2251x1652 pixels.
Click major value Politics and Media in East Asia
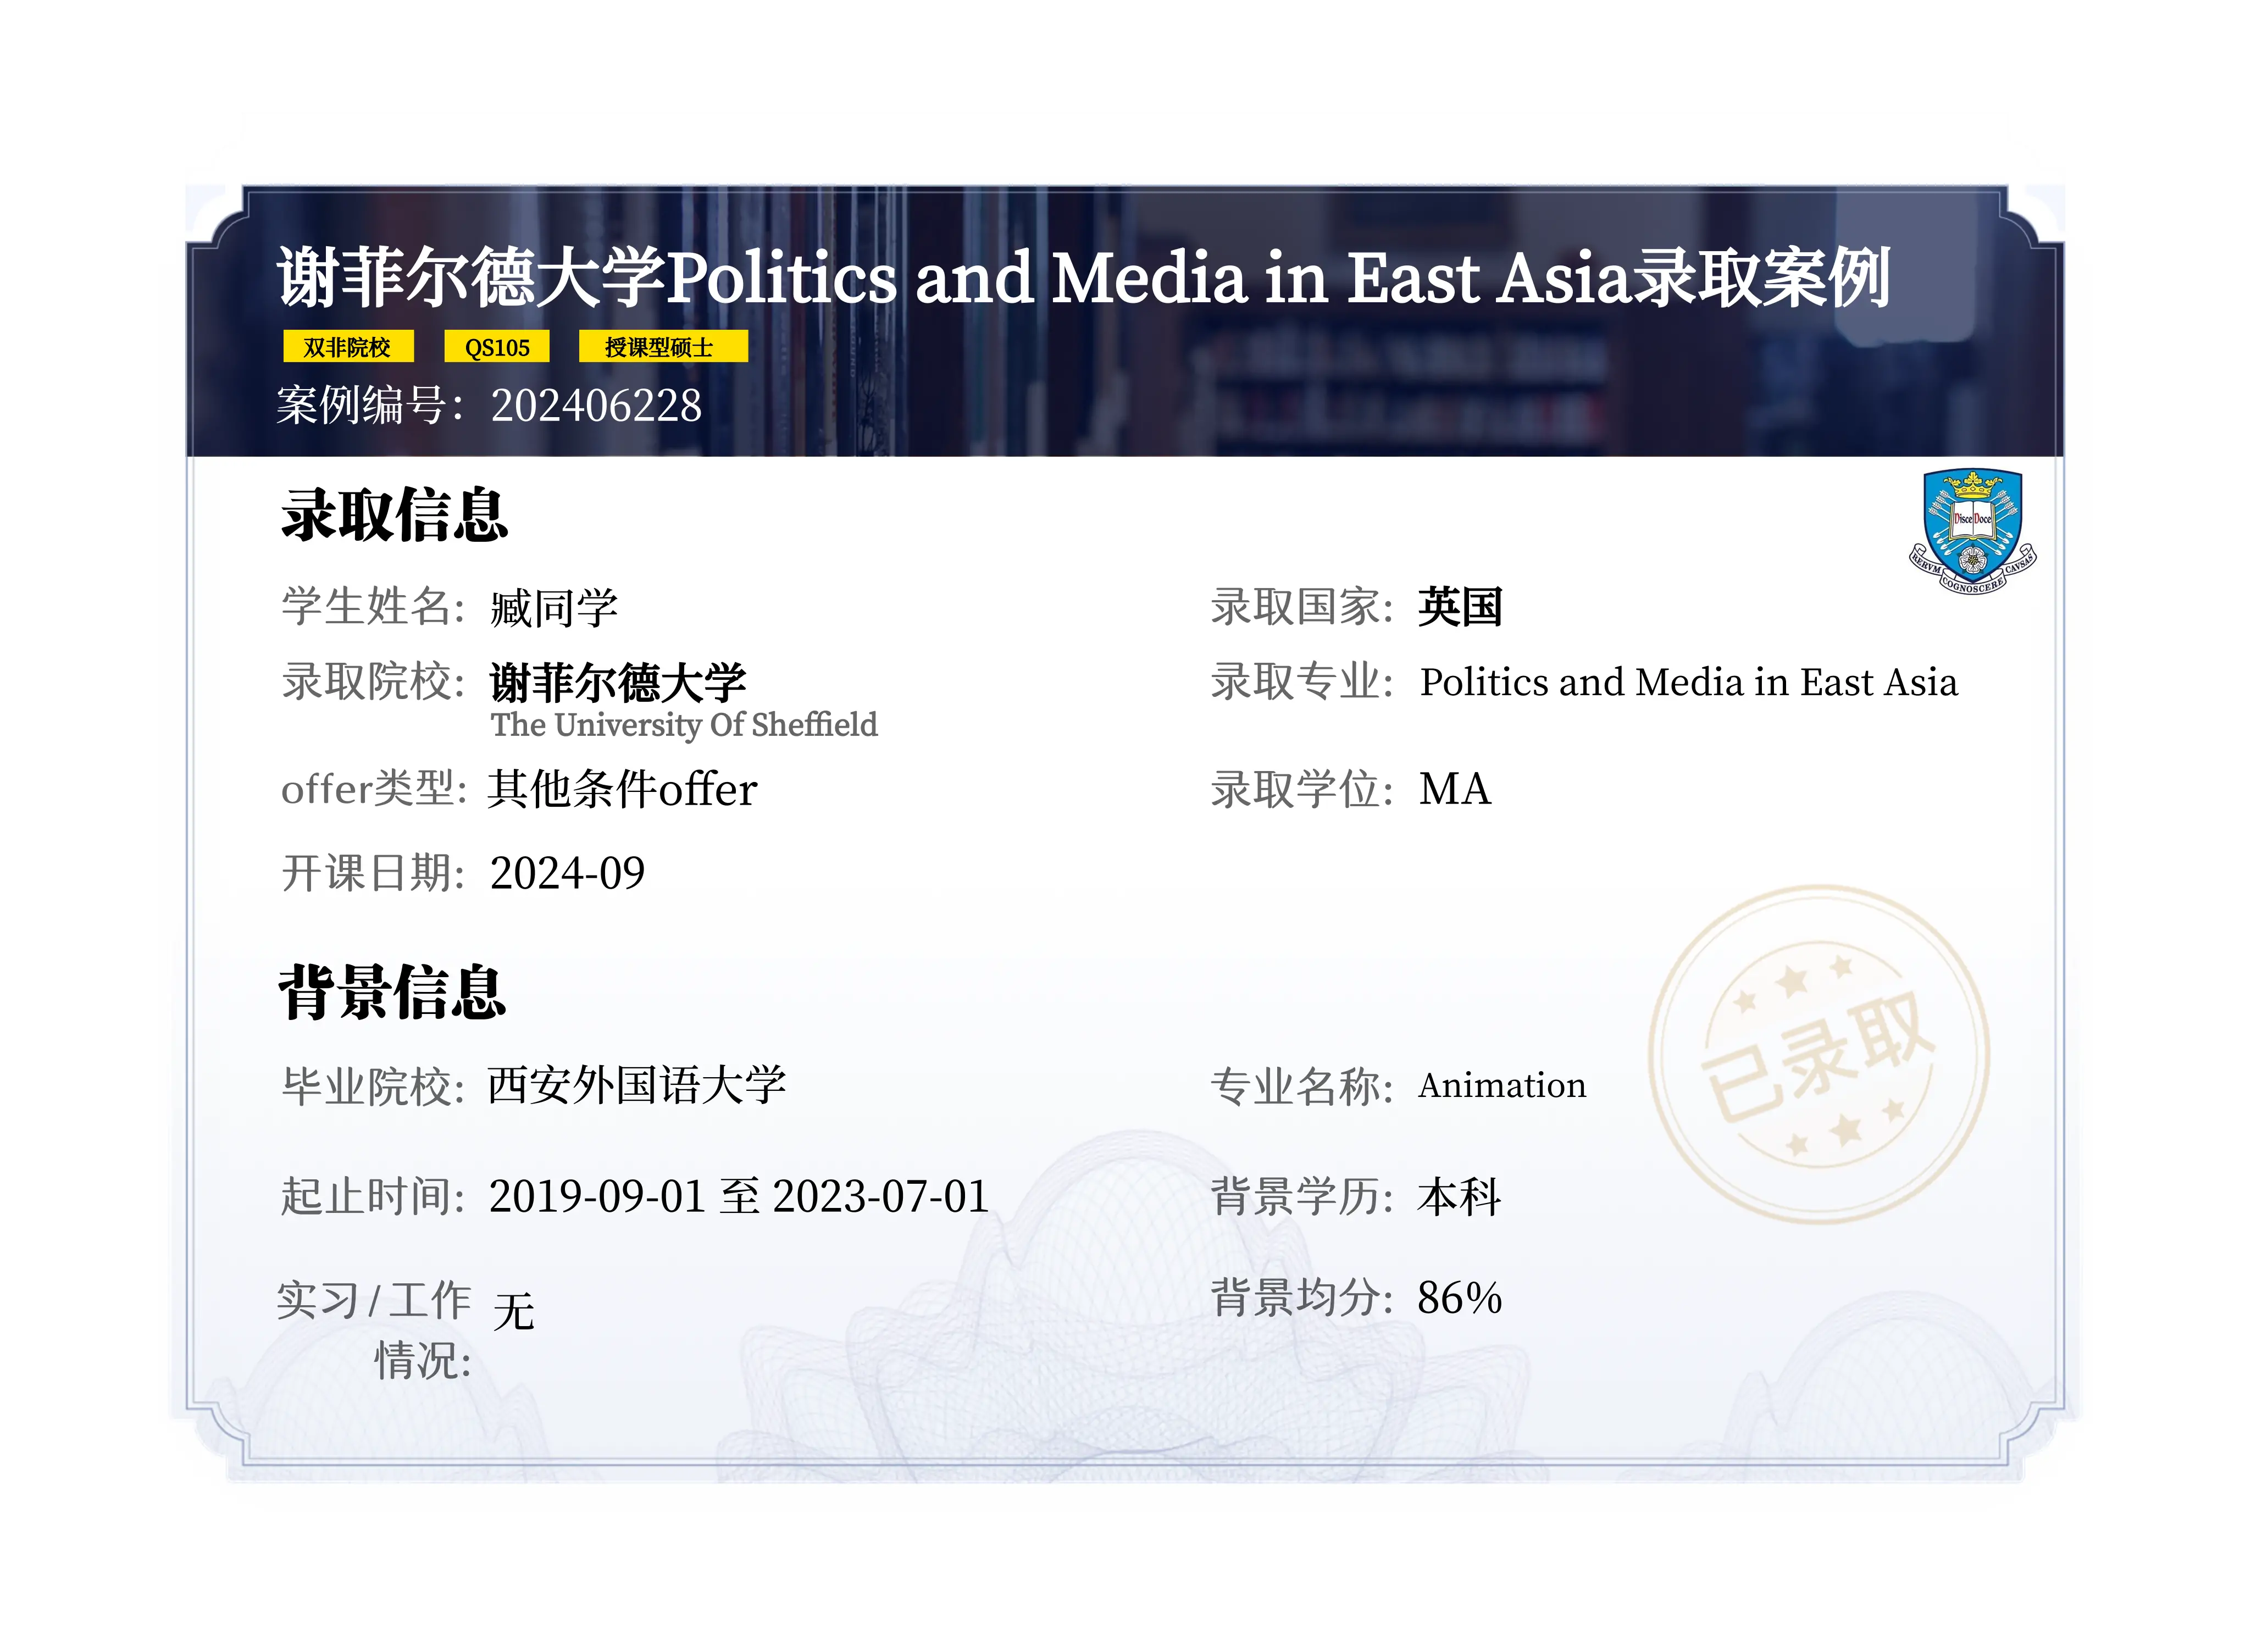coord(1688,683)
